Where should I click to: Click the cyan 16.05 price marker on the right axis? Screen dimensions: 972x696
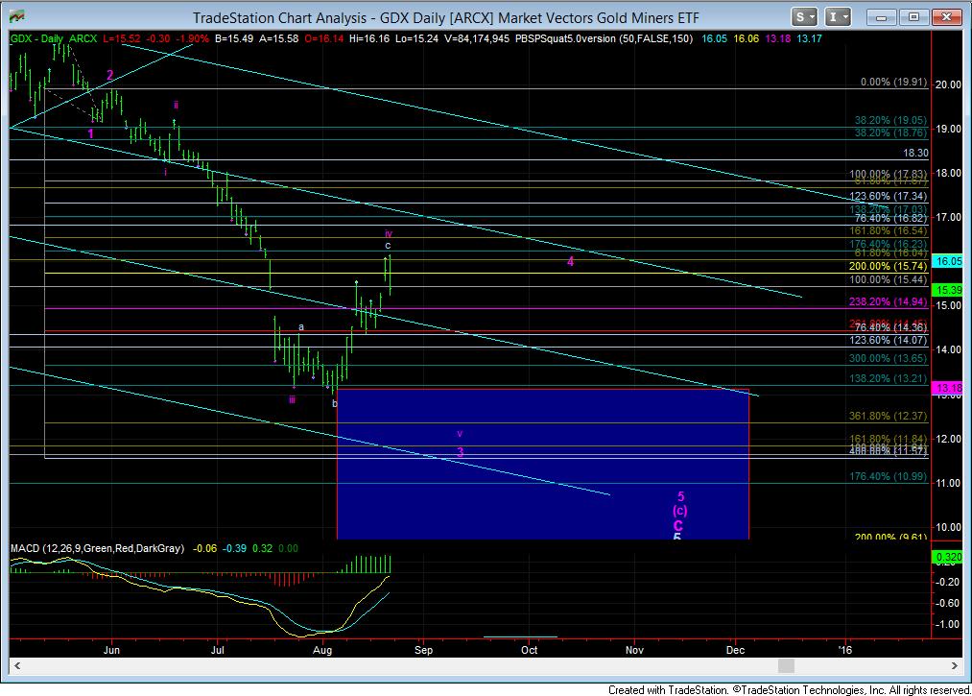(949, 261)
